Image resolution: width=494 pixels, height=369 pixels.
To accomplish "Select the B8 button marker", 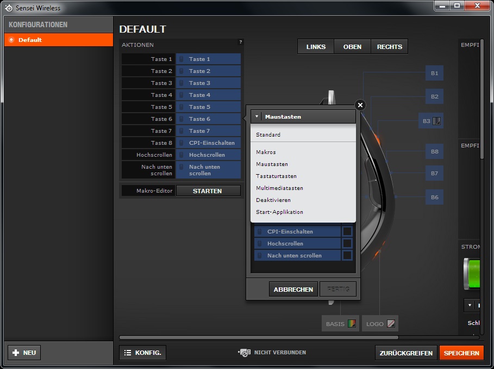I will click(x=434, y=152).
